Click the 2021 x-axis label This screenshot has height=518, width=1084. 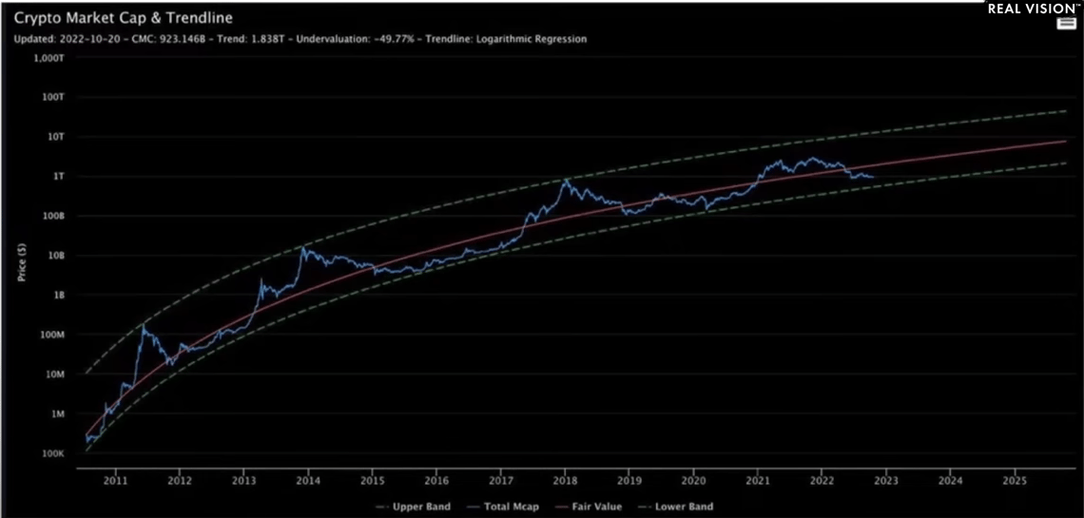click(759, 479)
